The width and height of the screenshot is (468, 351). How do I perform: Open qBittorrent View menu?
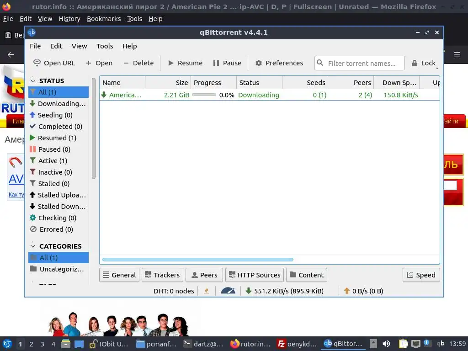pos(79,46)
